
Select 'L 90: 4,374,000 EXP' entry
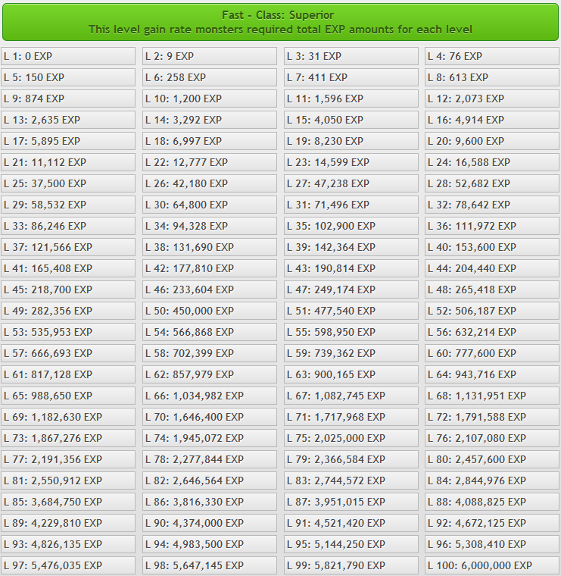[210, 523]
